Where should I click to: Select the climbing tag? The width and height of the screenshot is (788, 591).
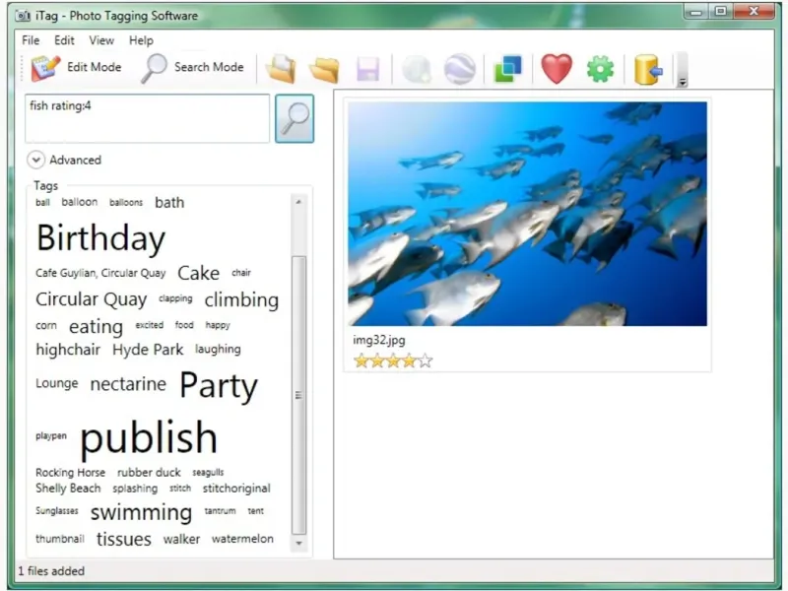(x=241, y=300)
